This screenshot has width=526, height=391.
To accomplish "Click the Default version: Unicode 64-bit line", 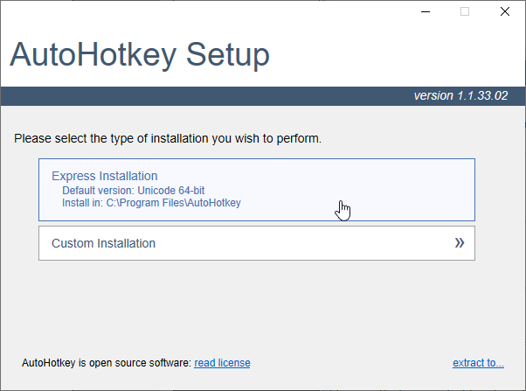I will (134, 190).
